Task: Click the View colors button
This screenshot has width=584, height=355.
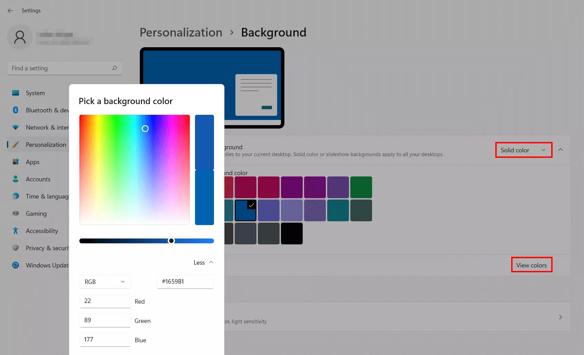Action: coord(531,265)
